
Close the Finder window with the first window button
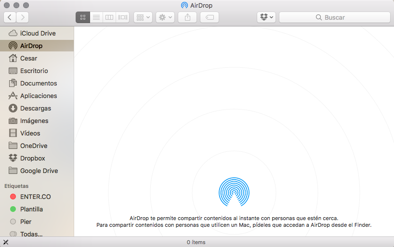click(x=7, y=5)
